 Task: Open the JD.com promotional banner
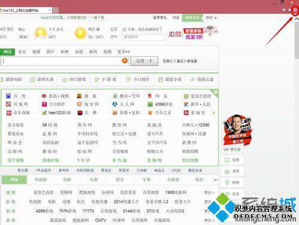pos(193,34)
